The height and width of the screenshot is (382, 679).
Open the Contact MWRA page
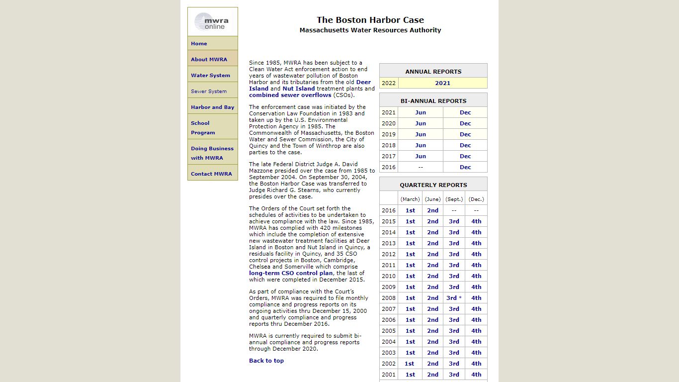[x=211, y=174]
